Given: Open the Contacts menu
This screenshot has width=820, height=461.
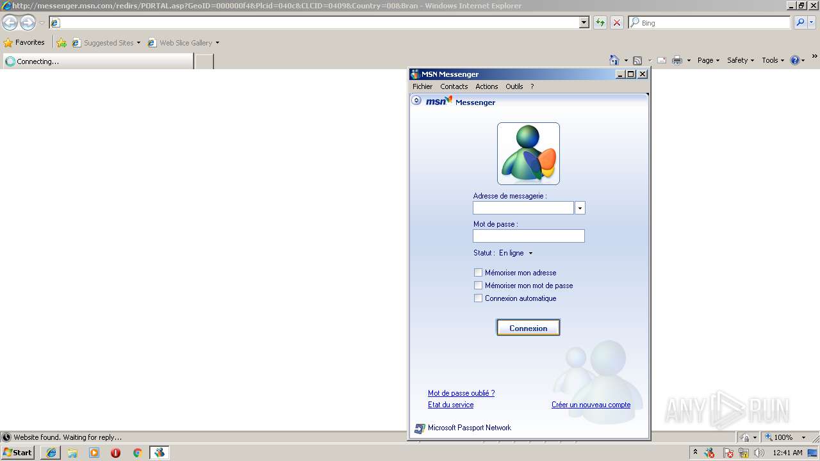Looking at the screenshot, I should (454, 86).
